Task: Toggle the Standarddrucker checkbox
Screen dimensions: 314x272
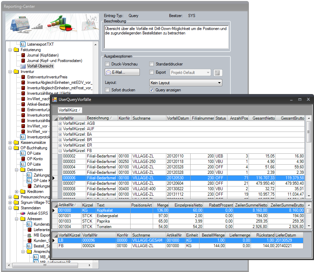Action: coord(152,64)
